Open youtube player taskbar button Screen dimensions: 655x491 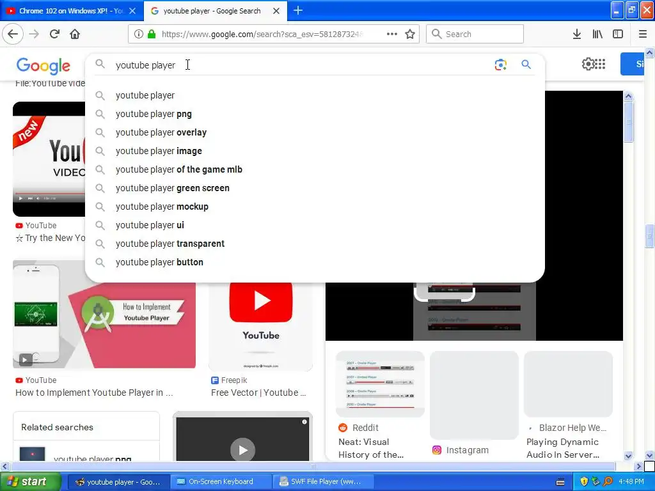118,482
